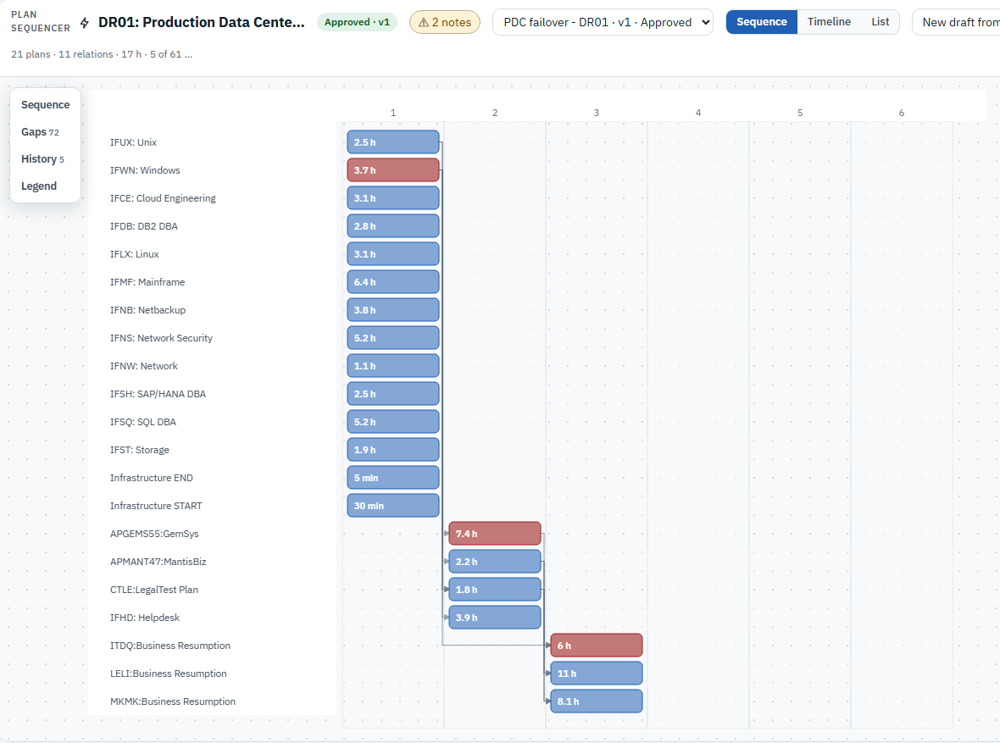Select the IFSH SAP/HANA DBA 2.5 h bar
This screenshot has height=743, width=1000.
(393, 394)
